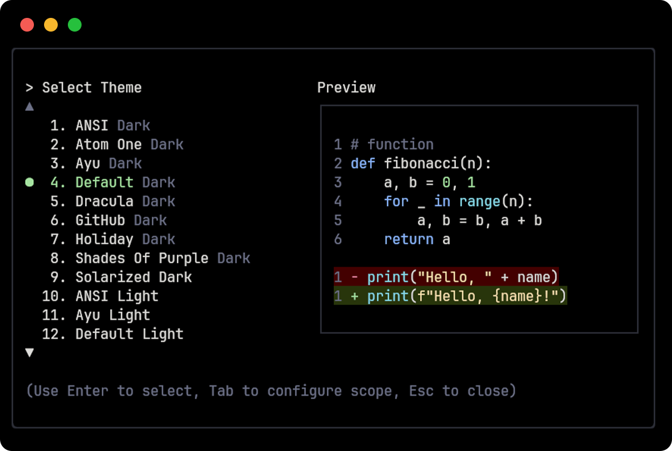
Task: Pick the ANSI Light theme
Action: 117,296
